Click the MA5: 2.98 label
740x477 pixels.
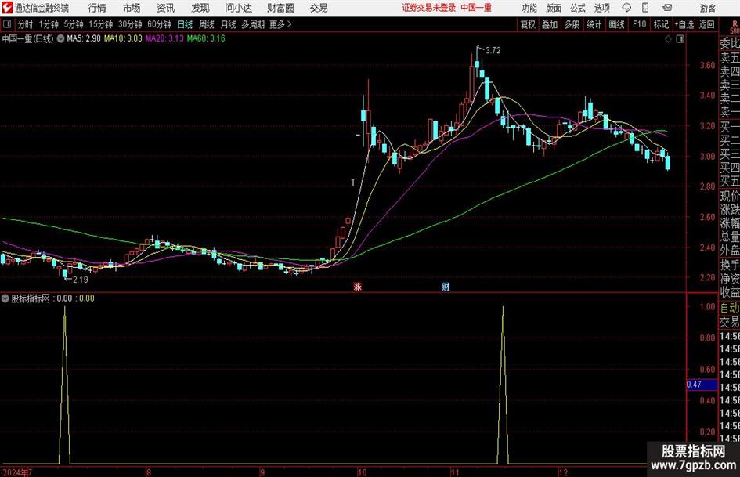tap(84, 38)
